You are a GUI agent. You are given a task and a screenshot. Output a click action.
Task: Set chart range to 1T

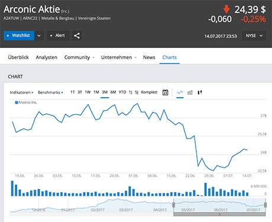tap(73, 92)
